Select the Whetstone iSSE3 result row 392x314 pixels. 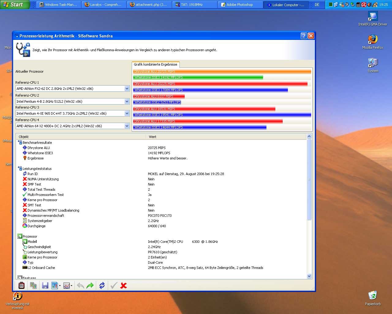click(161, 153)
